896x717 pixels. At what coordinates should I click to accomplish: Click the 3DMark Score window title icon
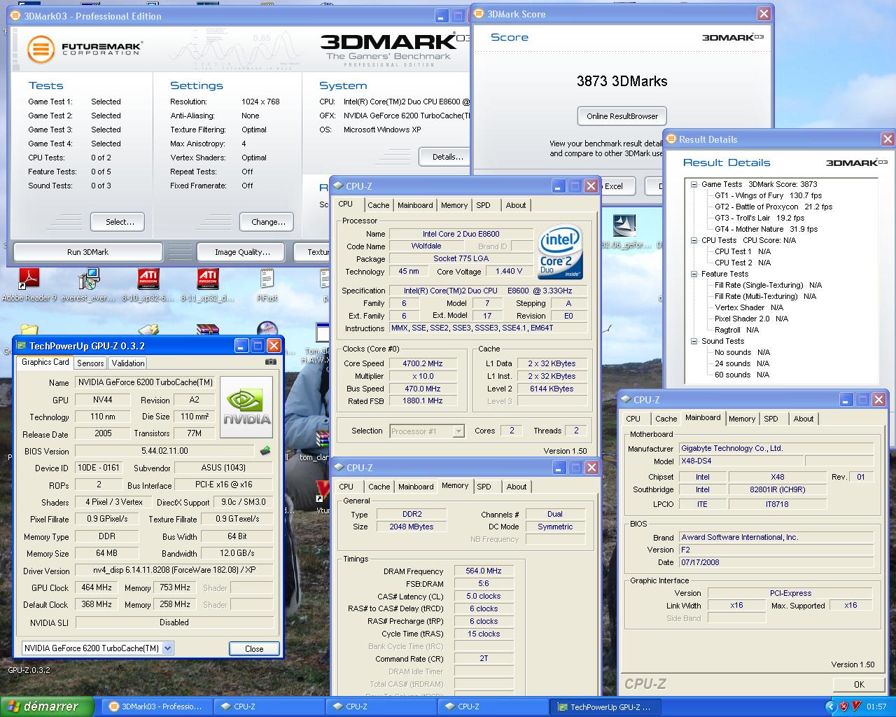coord(478,14)
